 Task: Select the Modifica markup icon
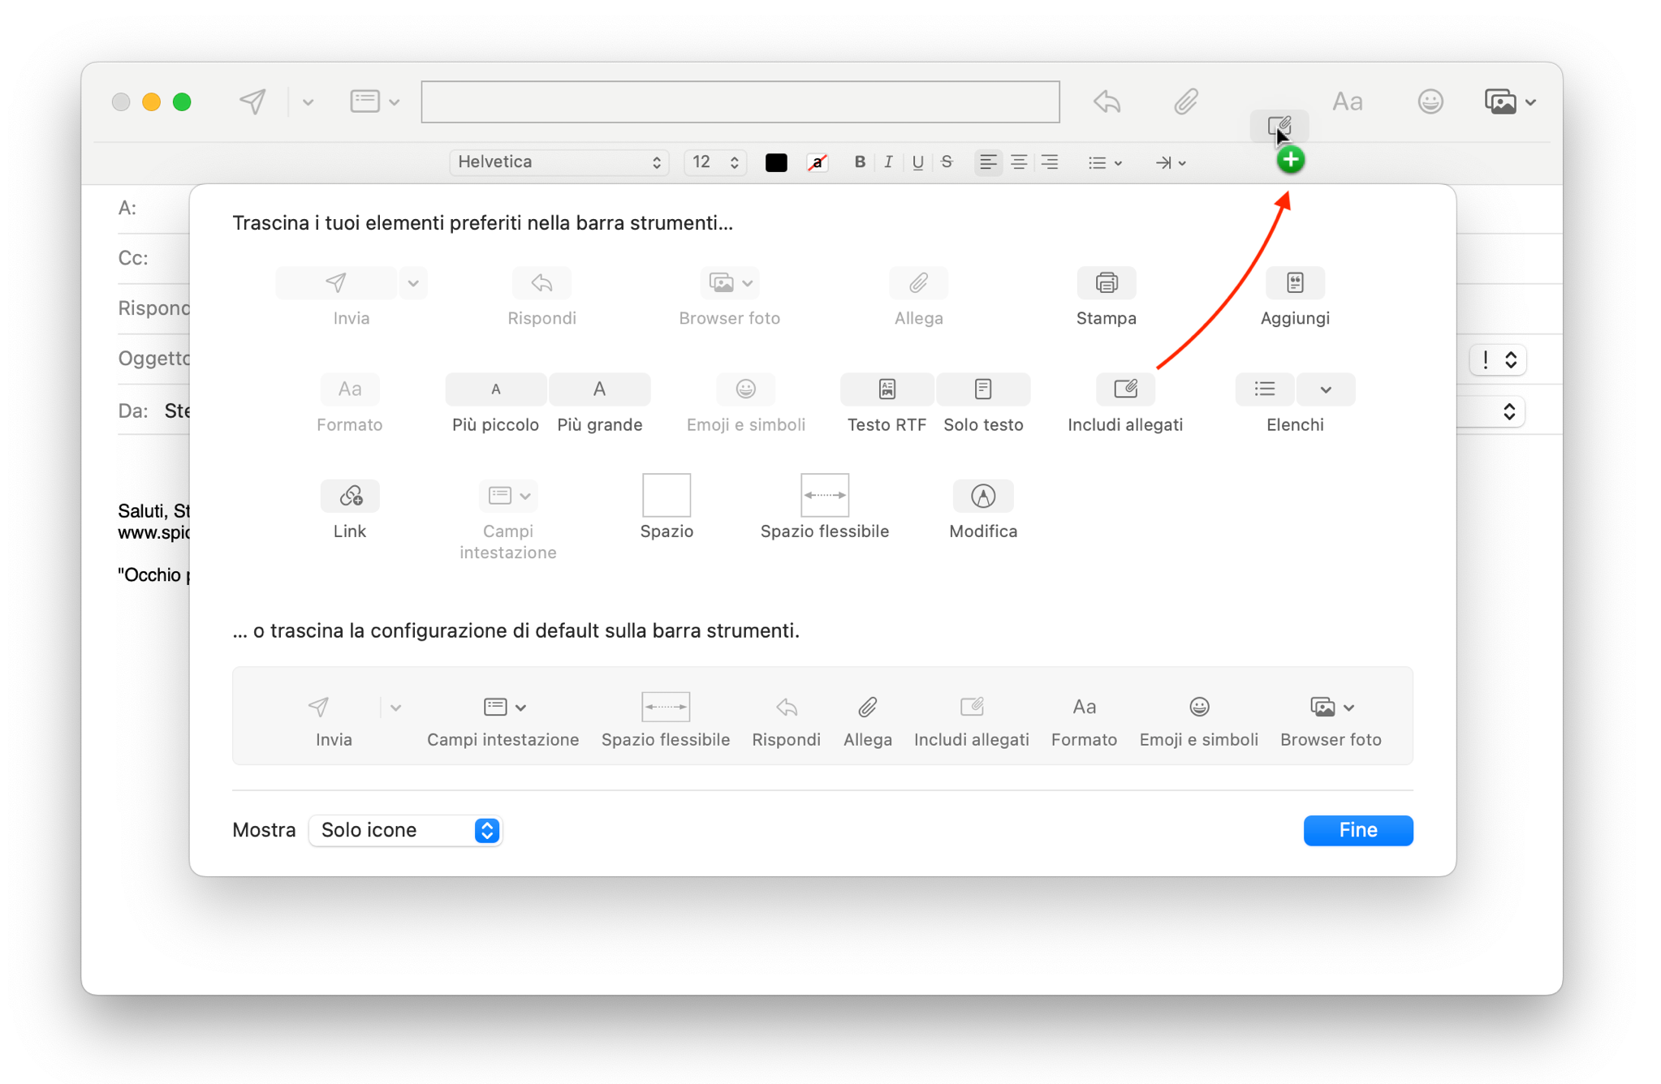tap(981, 496)
